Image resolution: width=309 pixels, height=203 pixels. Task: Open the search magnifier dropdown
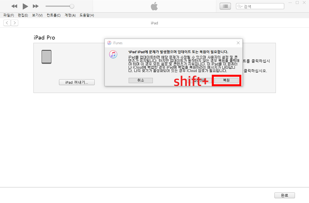coord(240,6)
